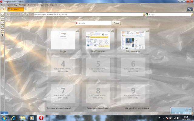Open the 'Настроить Экспресс-панель' link
194x121 pixels.
click(x=137, y=108)
